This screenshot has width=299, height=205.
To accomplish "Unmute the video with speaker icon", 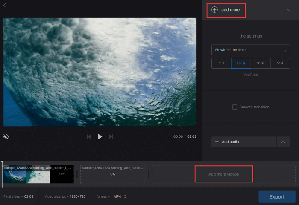I will tap(6, 137).
